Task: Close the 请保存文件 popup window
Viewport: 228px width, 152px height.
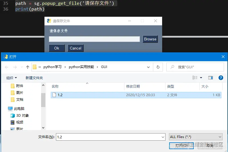Action: (156, 21)
